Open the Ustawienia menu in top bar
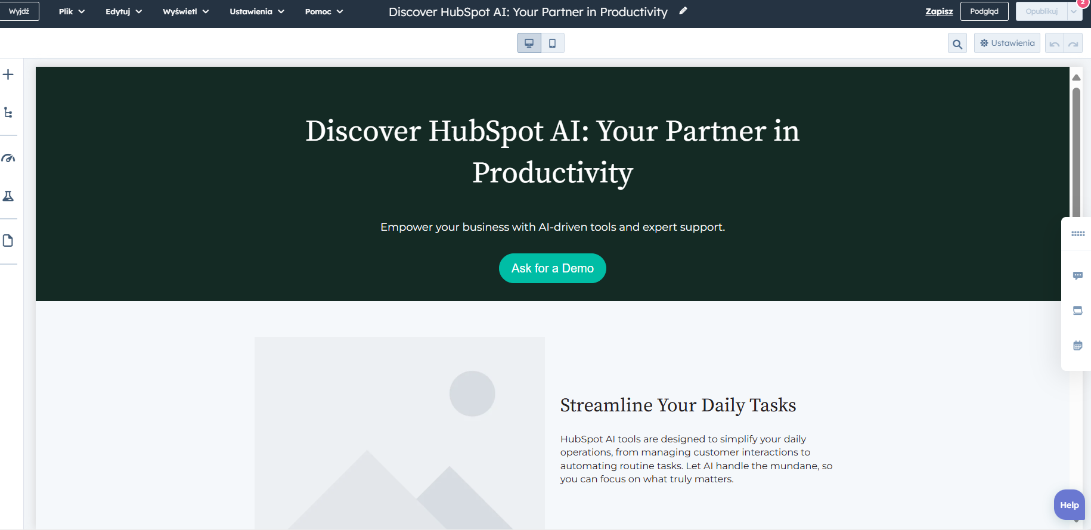Viewport: 1091px width, 530px height. 257,11
